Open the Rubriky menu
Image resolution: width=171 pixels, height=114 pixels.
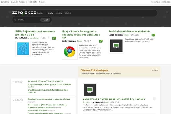40,13
